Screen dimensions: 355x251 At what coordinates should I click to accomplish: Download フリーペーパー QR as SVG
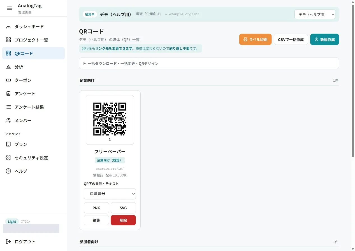pos(123,208)
